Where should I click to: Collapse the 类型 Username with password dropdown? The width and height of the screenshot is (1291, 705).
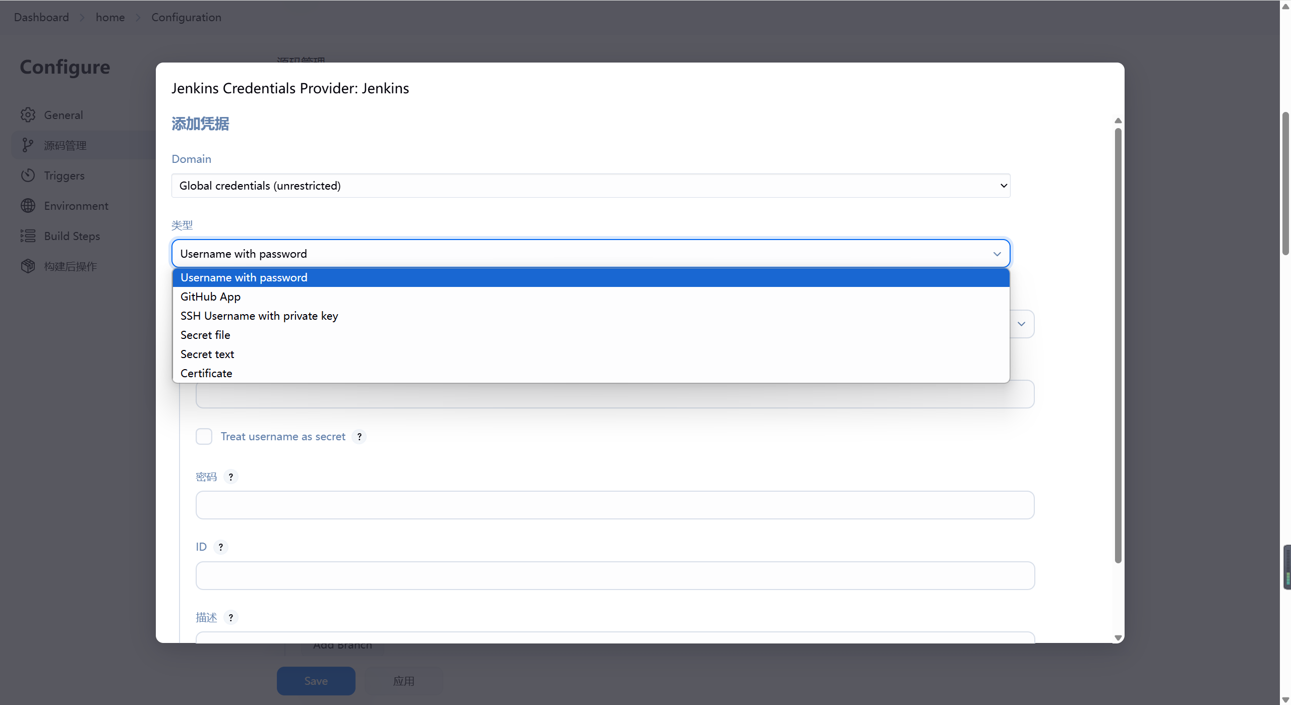pyautogui.click(x=591, y=254)
